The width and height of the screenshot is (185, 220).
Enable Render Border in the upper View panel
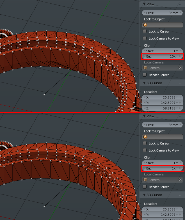click(x=145, y=75)
